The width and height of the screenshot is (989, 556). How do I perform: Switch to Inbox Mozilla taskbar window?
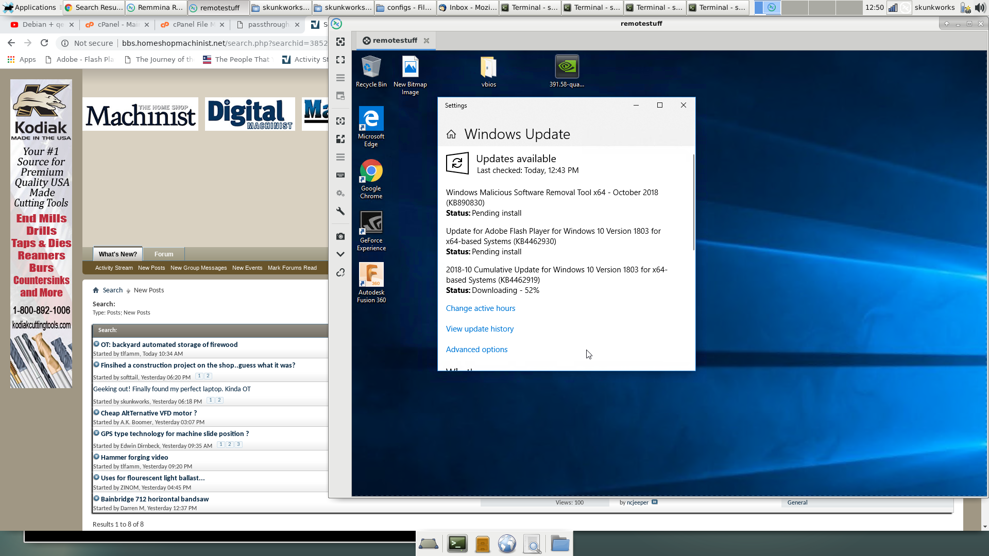[x=467, y=7]
